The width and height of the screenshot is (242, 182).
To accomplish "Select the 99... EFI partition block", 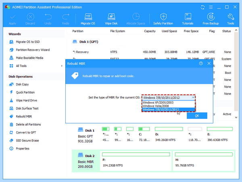I will (118, 134).
